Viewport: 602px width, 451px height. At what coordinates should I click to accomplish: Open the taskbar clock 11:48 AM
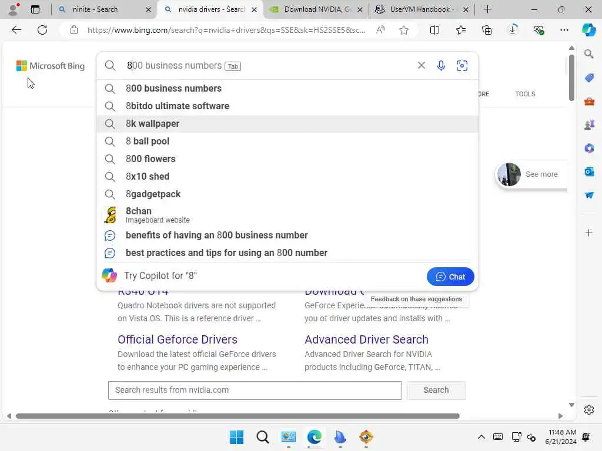pos(561,437)
